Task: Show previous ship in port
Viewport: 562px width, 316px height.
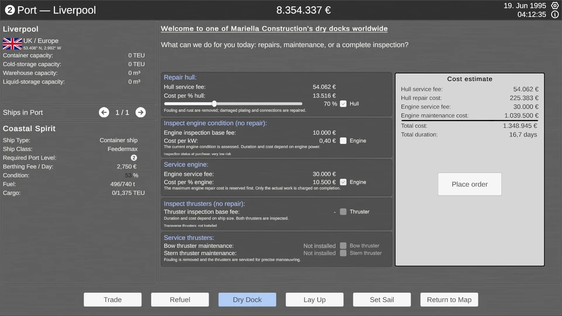Action: pos(104,112)
